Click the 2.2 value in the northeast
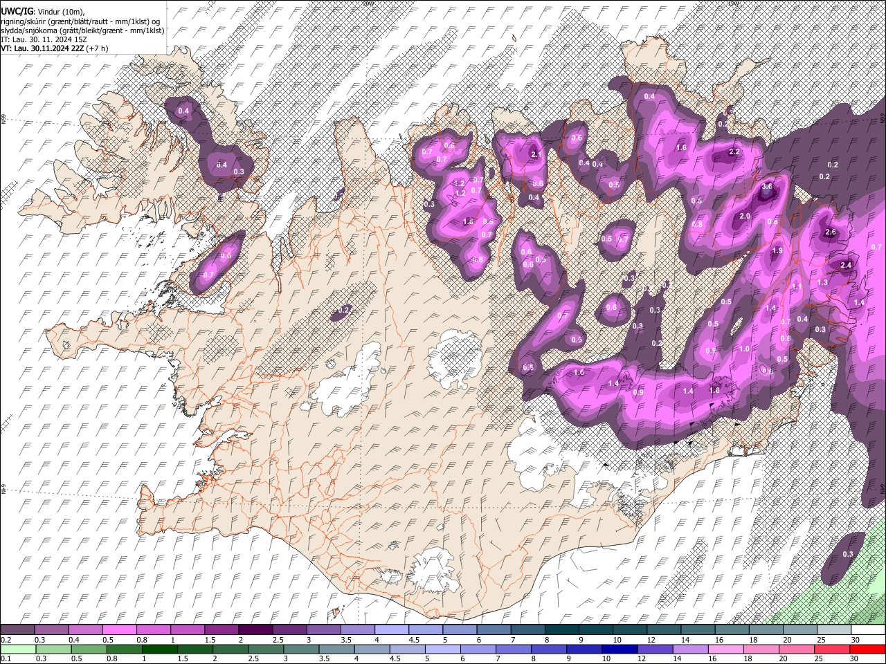Viewport: 886px width, 664px height. coord(735,152)
